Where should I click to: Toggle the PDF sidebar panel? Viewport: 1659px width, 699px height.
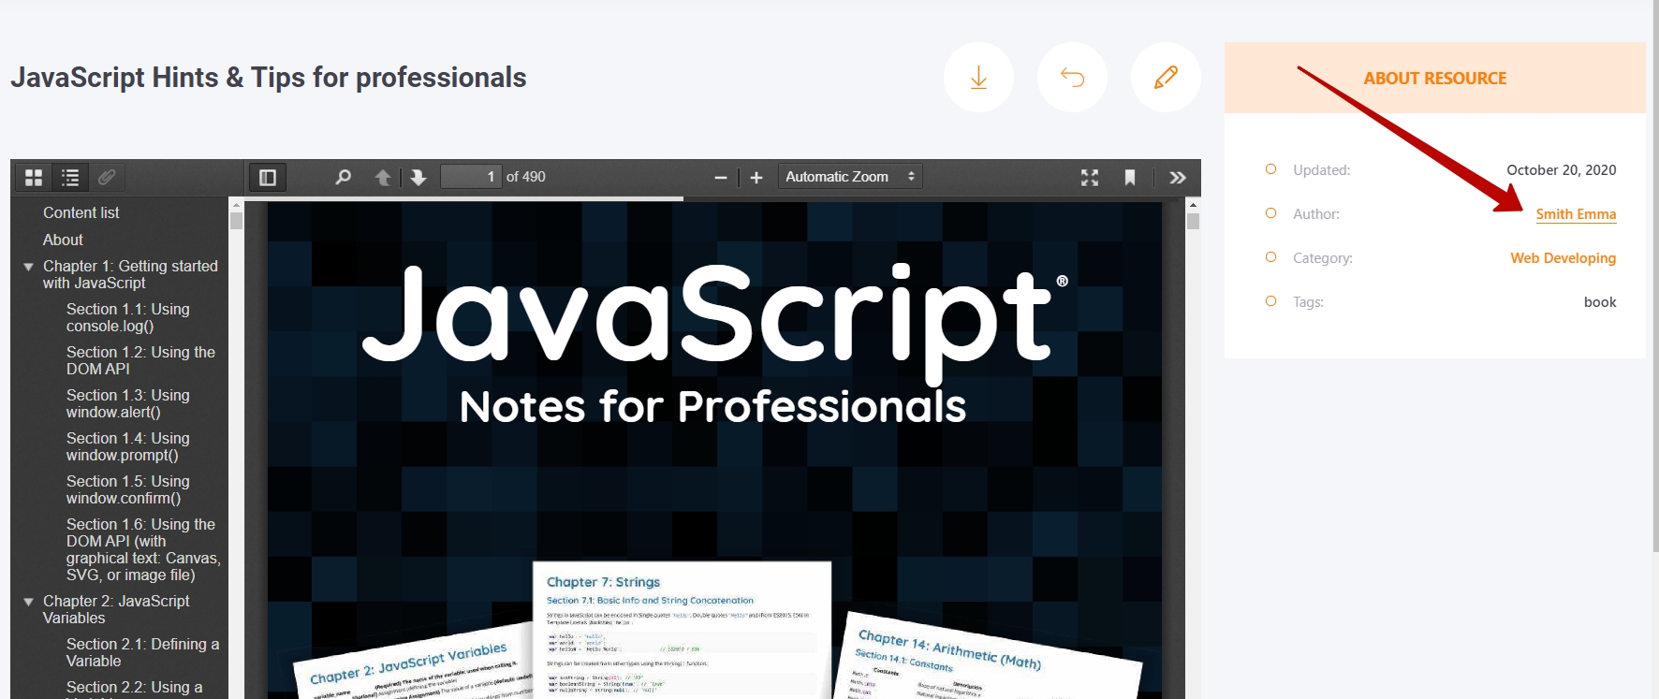(x=267, y=177)
